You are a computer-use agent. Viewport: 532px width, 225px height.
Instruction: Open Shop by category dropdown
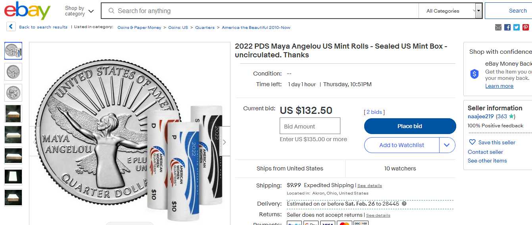(79, 11)
